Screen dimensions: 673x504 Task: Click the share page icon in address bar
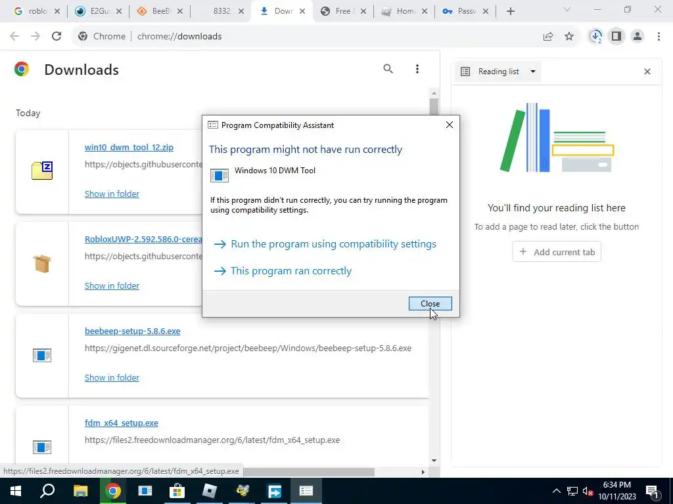point(548,37)
